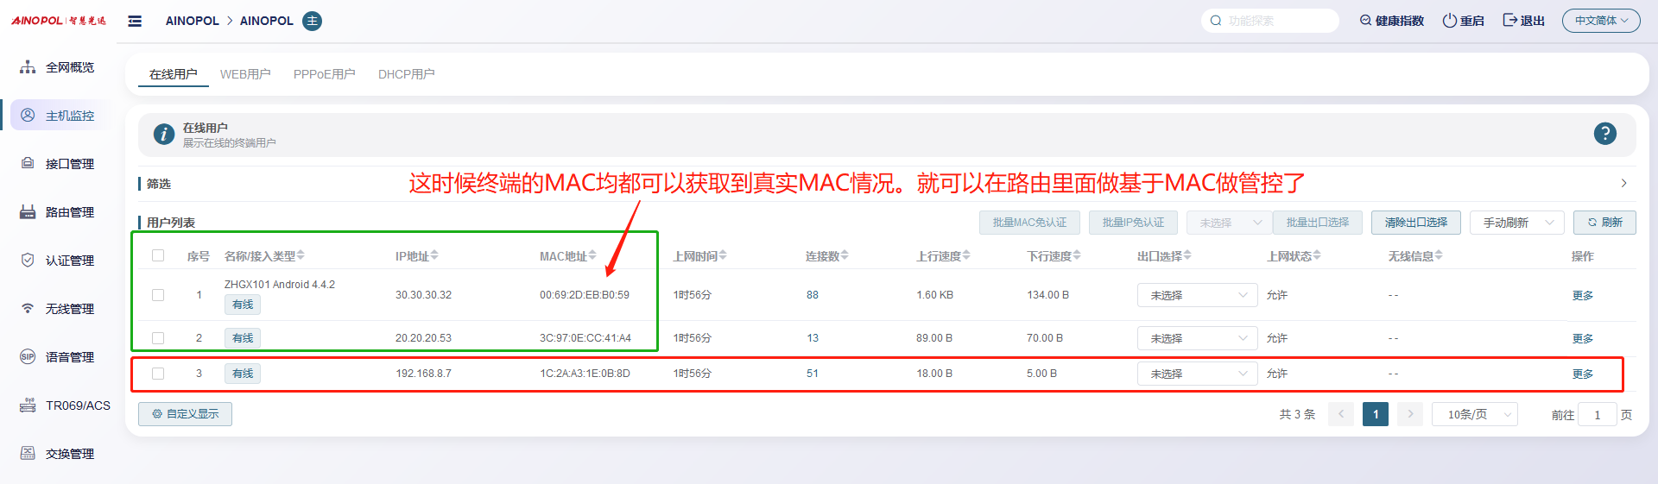Image resolution: width=1658 pixels, height=484 pixels.
Task: Check the select-all checkbox in table header
Action: pyautogui.click(x=158, y=255)
